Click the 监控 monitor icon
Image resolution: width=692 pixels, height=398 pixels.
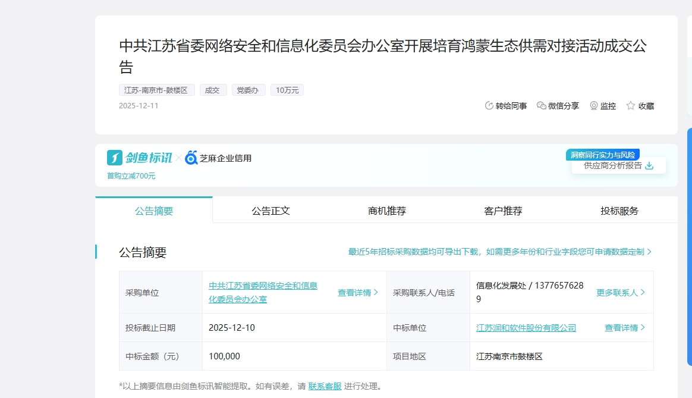[593, 105]
